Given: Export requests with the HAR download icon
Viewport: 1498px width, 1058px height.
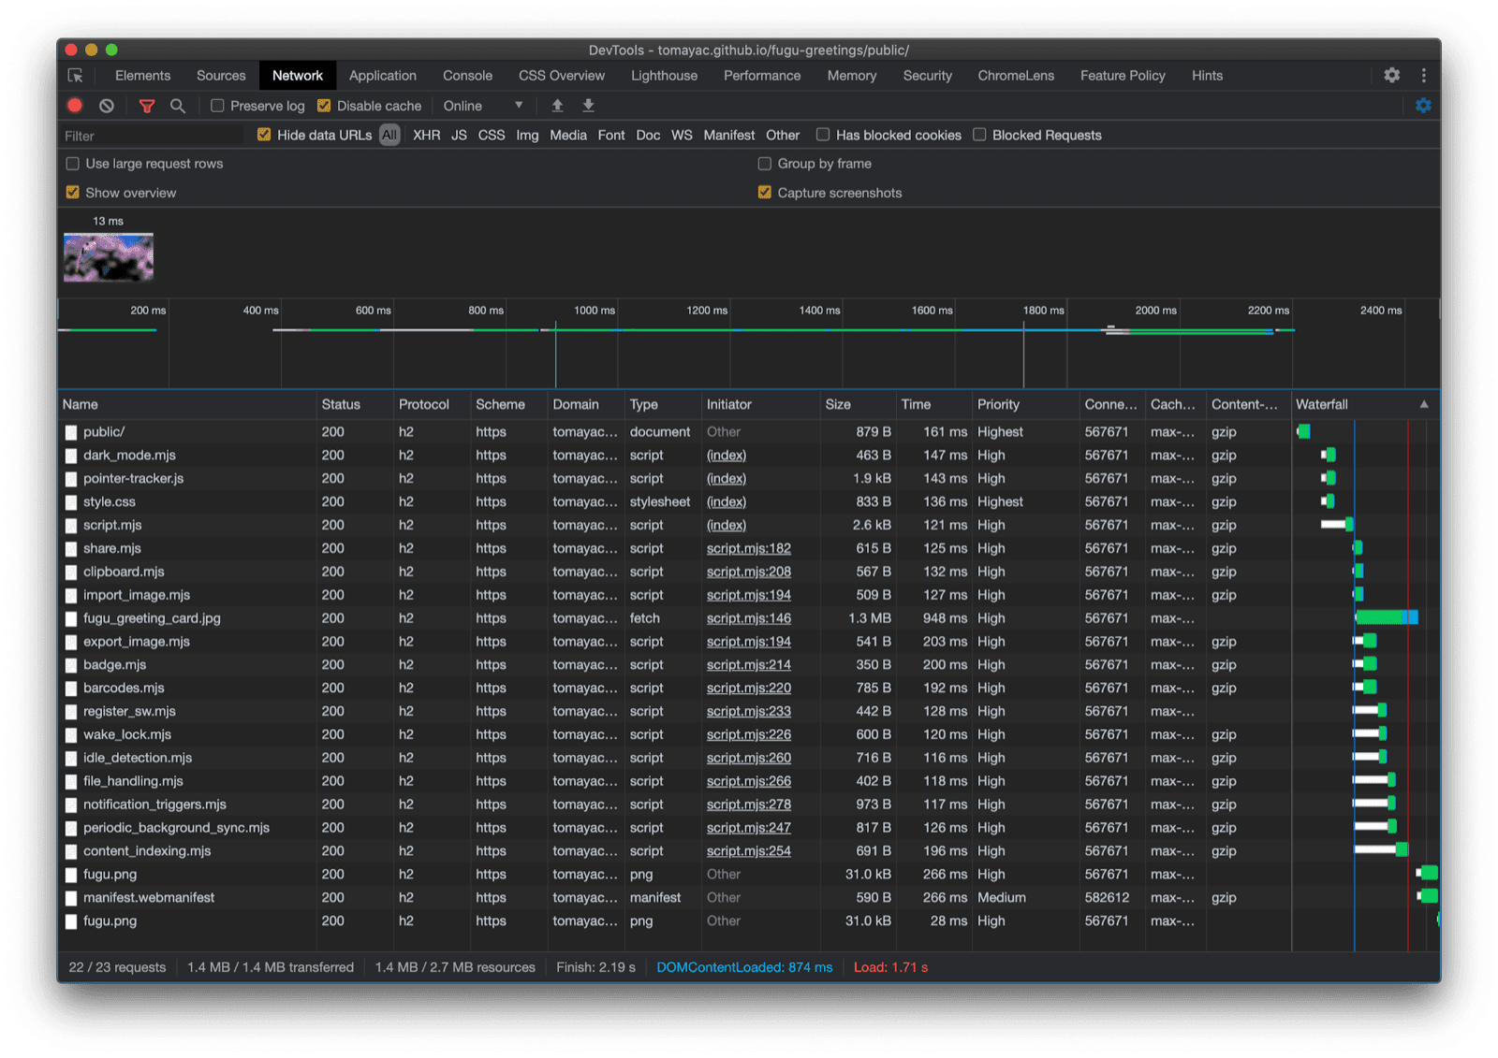Looking at the screenshot, I should pyautogui.click(x=588, y=106).
